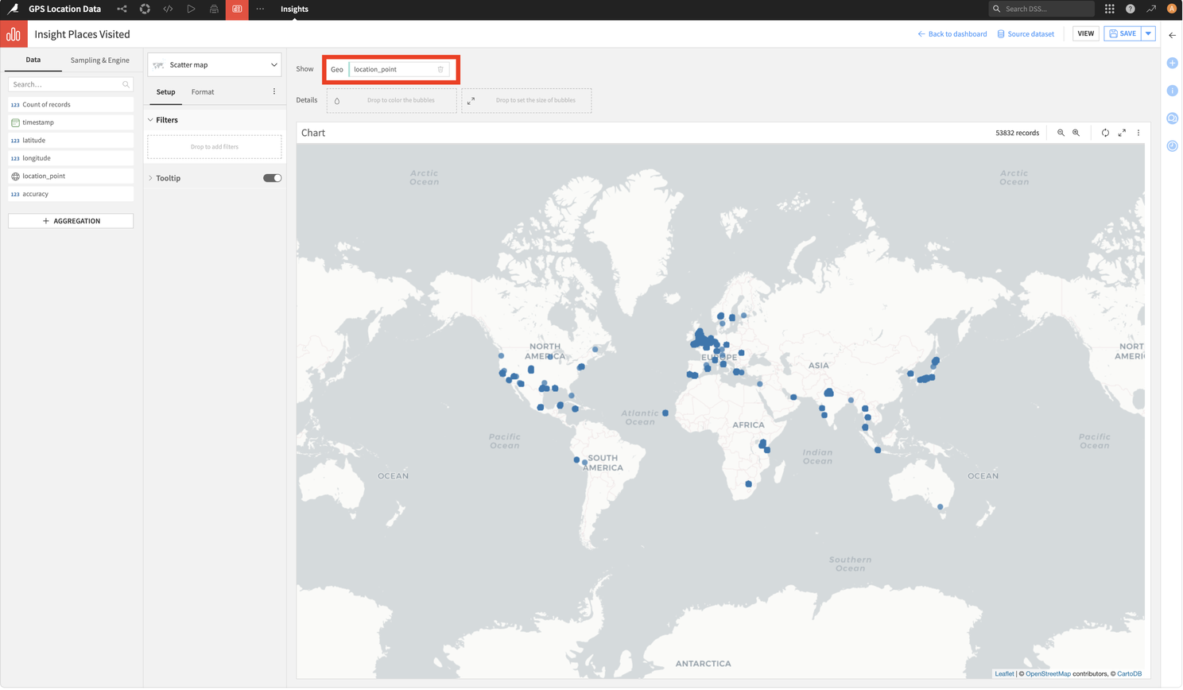Click the column search field

click(71, 84)
